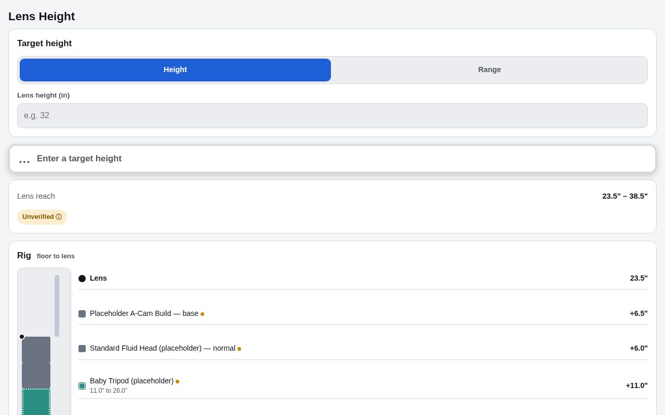Select the Baby Tripod row
Screen dimensions: 665x415
[x=363, y=385]
